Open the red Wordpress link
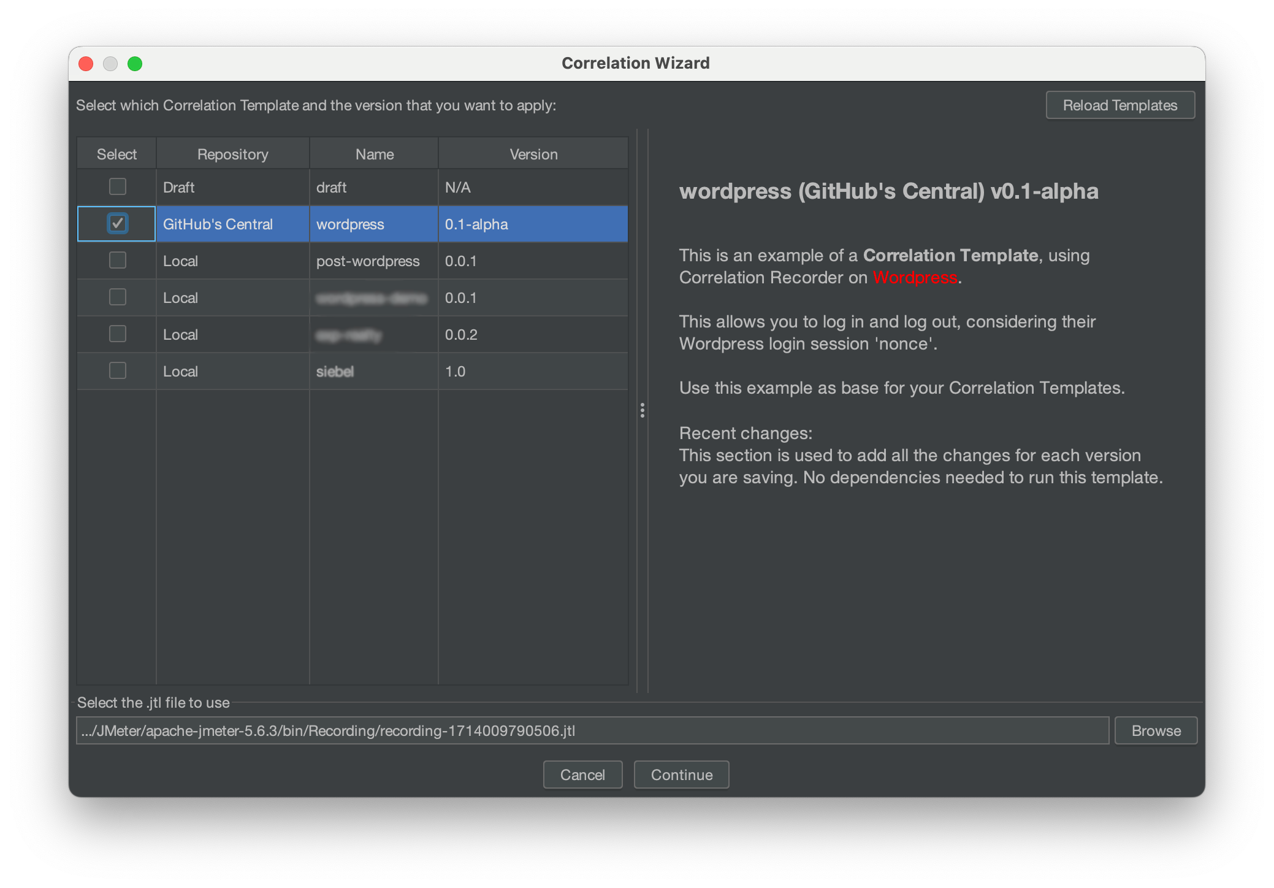 coord(915,277)
